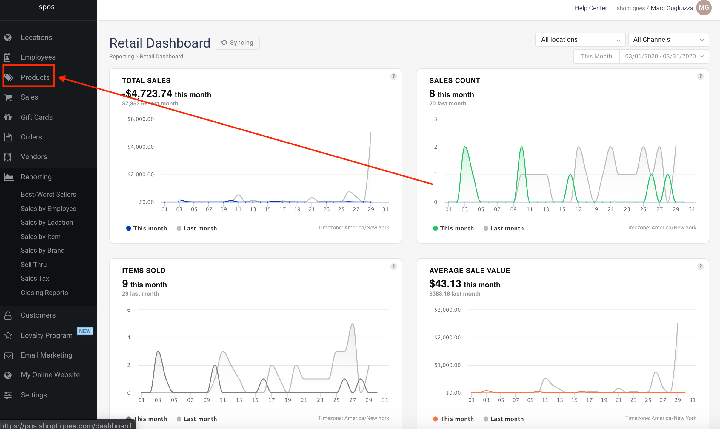Click the 29 last month items text
720x429 pixels.
click(x=141, y=293)
